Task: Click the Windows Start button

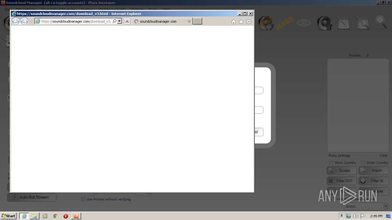Action: tap(8, 216)
